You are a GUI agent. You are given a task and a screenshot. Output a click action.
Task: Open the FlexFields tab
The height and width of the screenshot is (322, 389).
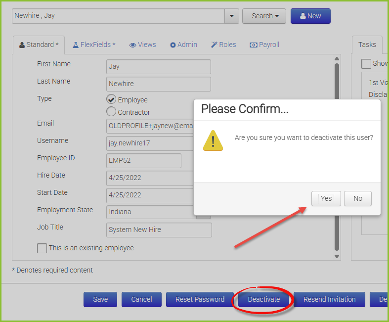[x=94, y=45]
